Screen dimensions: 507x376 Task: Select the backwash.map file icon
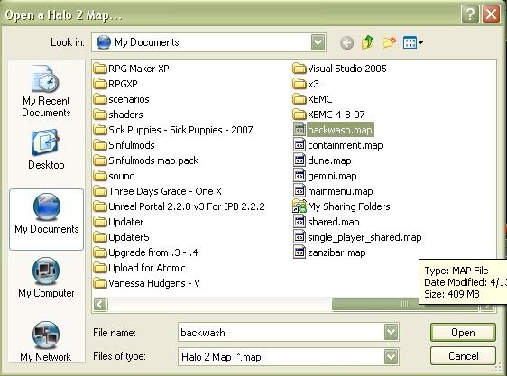300,129
